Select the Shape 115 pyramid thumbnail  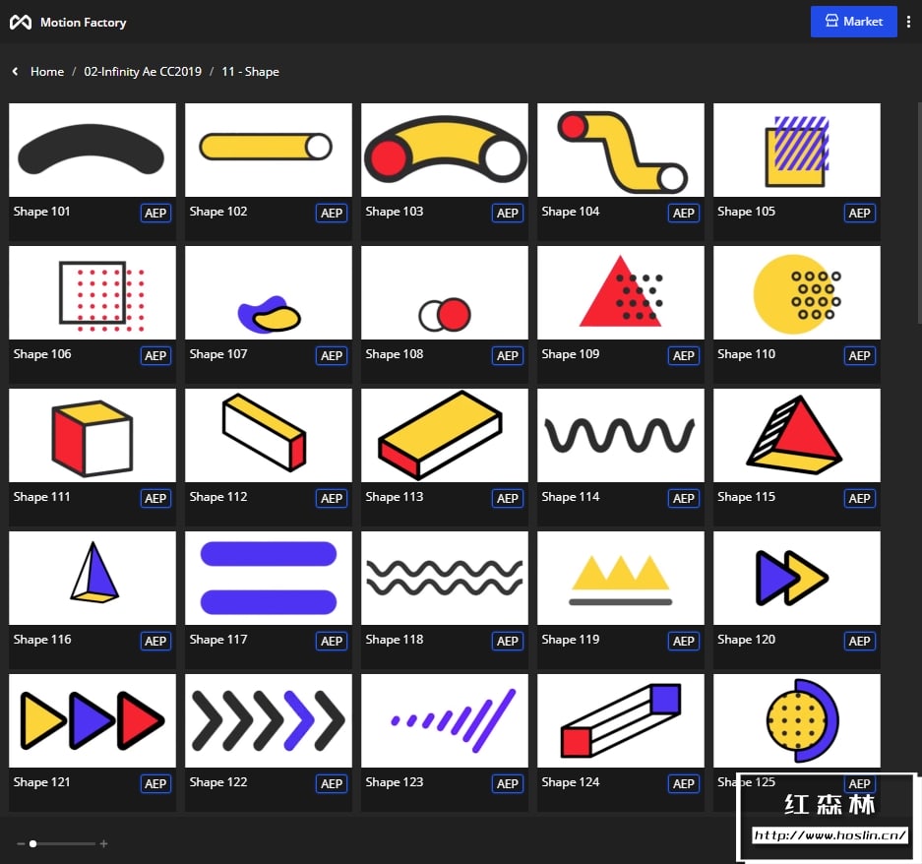coord(797,435)
